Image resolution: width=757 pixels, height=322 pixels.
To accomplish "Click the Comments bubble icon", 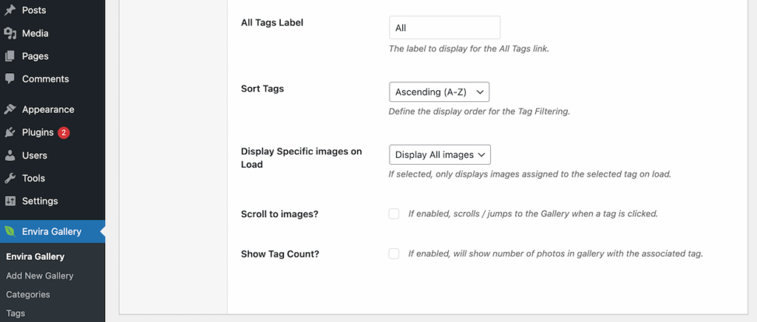I will click(x=10, y=78).
